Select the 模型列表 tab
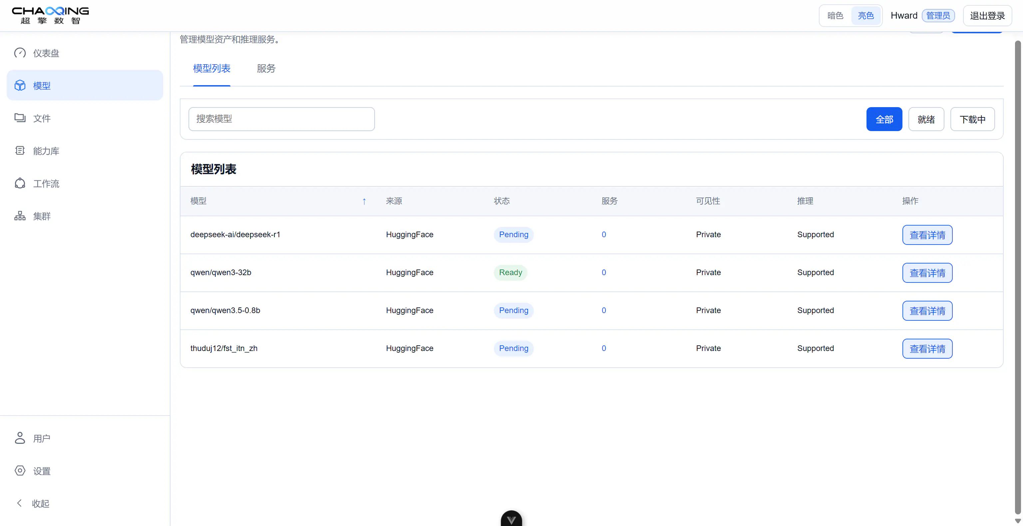The height and width of the screenshot is (526, 1023). click(x=212, y=69)
